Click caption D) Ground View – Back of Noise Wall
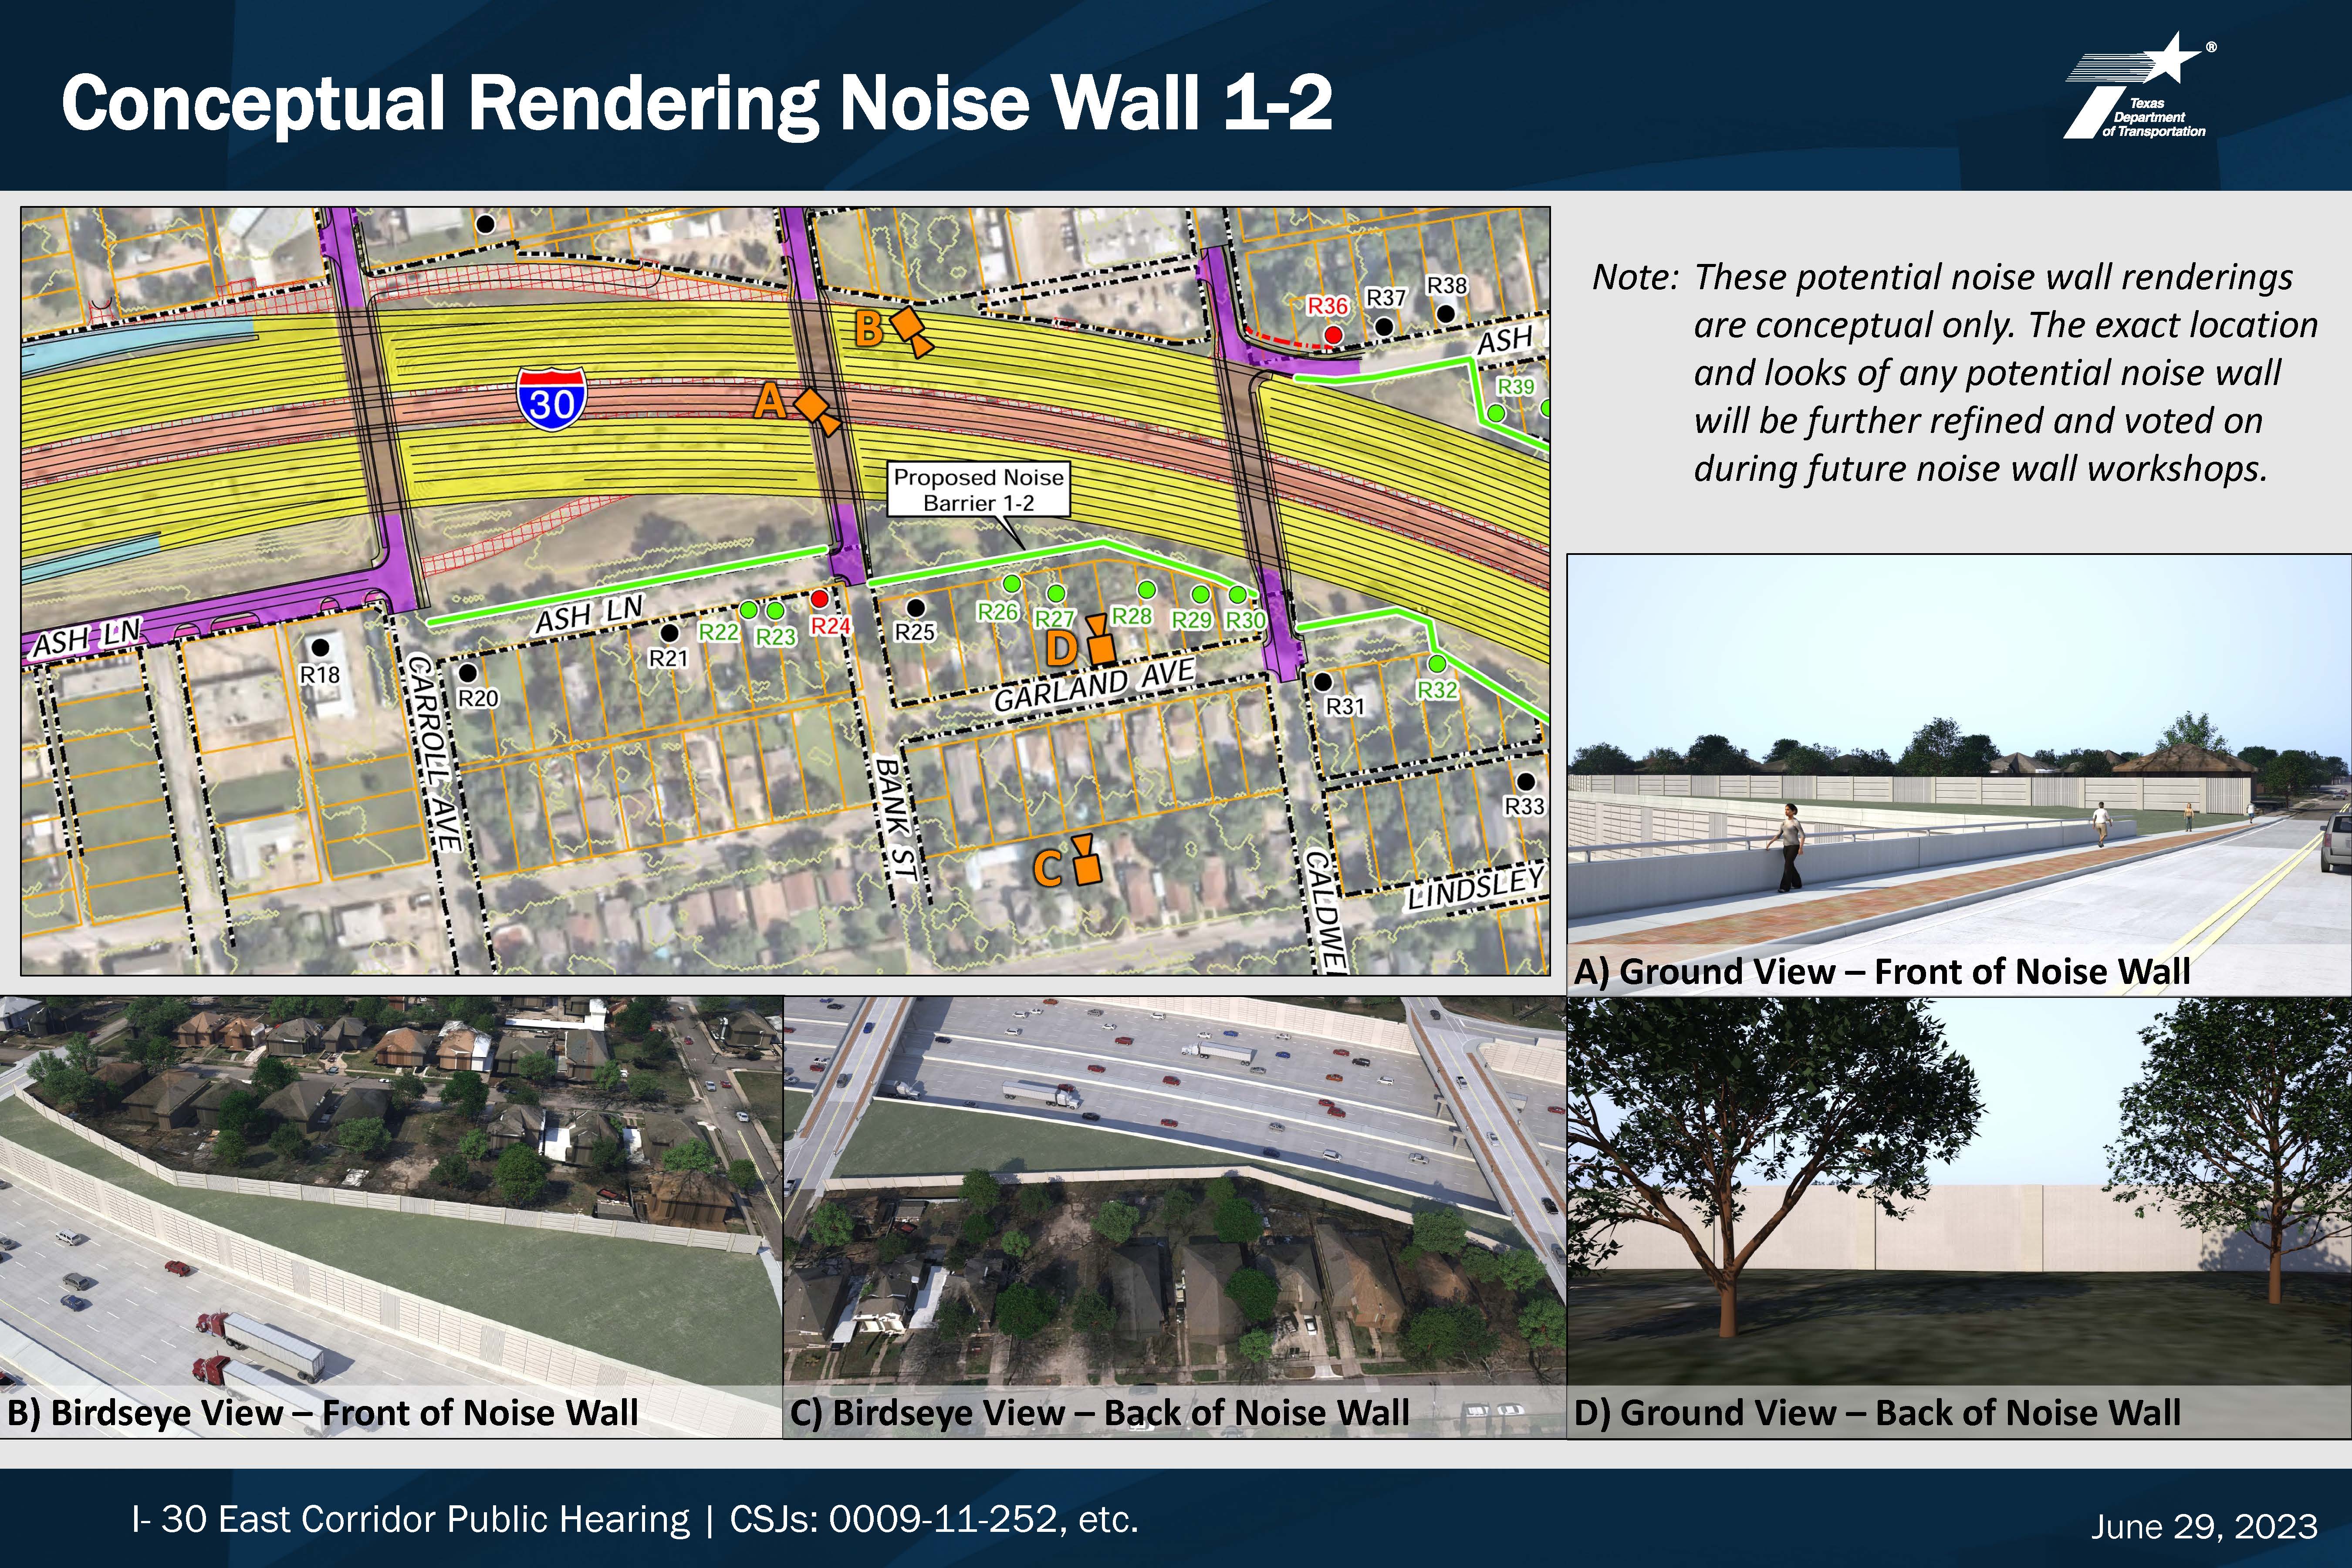 pyautogui.click(x=1877, y=1413)
